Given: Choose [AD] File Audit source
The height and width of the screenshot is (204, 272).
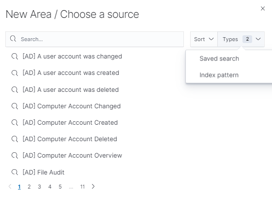Looking at the screenshot, I should 44,172.
